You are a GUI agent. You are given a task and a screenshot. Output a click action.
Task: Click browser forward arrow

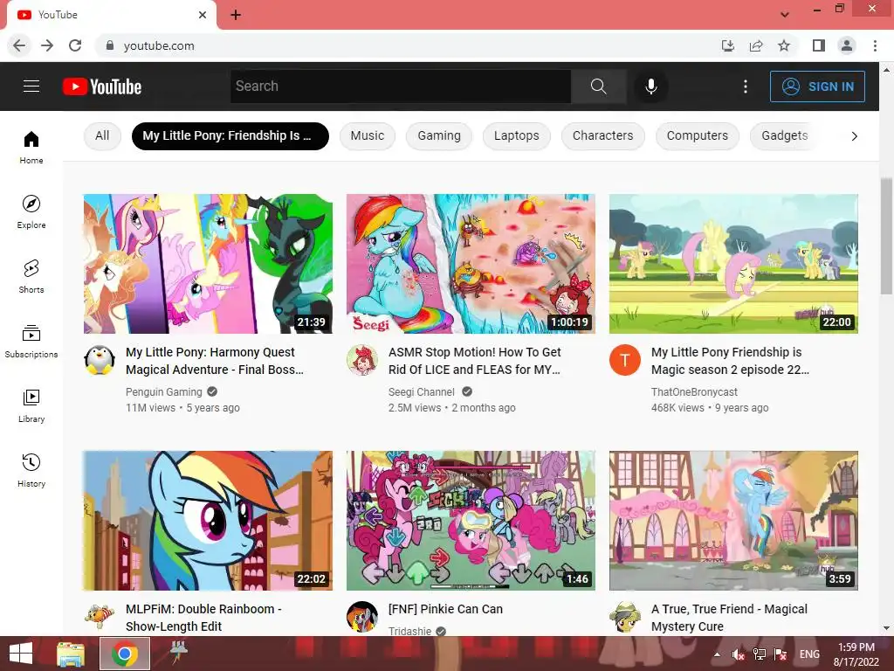coord(47,45)
